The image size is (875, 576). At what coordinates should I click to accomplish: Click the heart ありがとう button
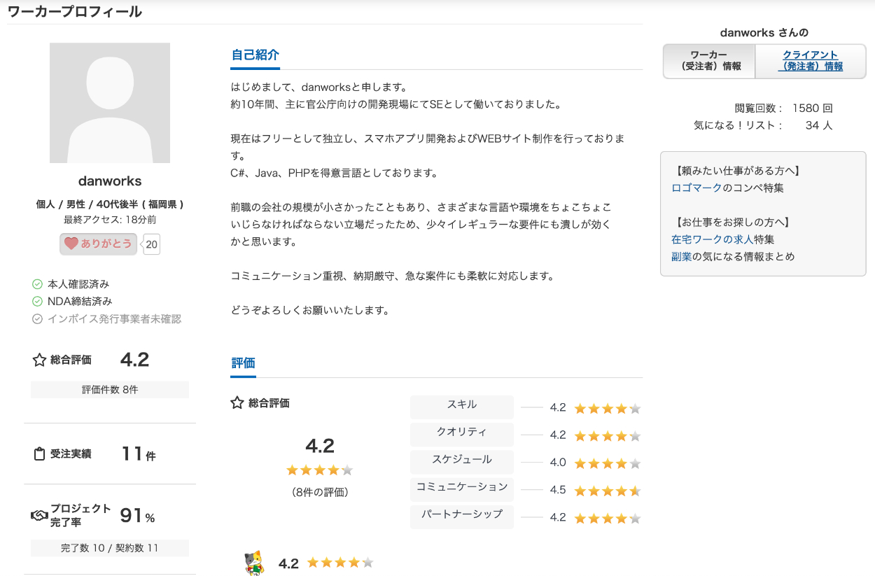(98, 244)
